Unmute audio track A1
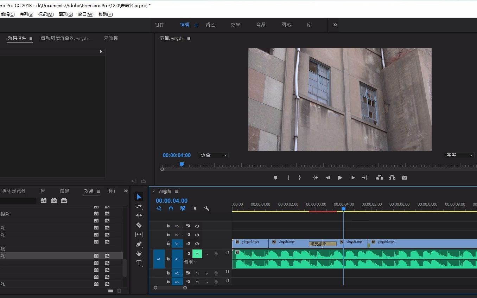477x298 pixels. click(197, 254)
